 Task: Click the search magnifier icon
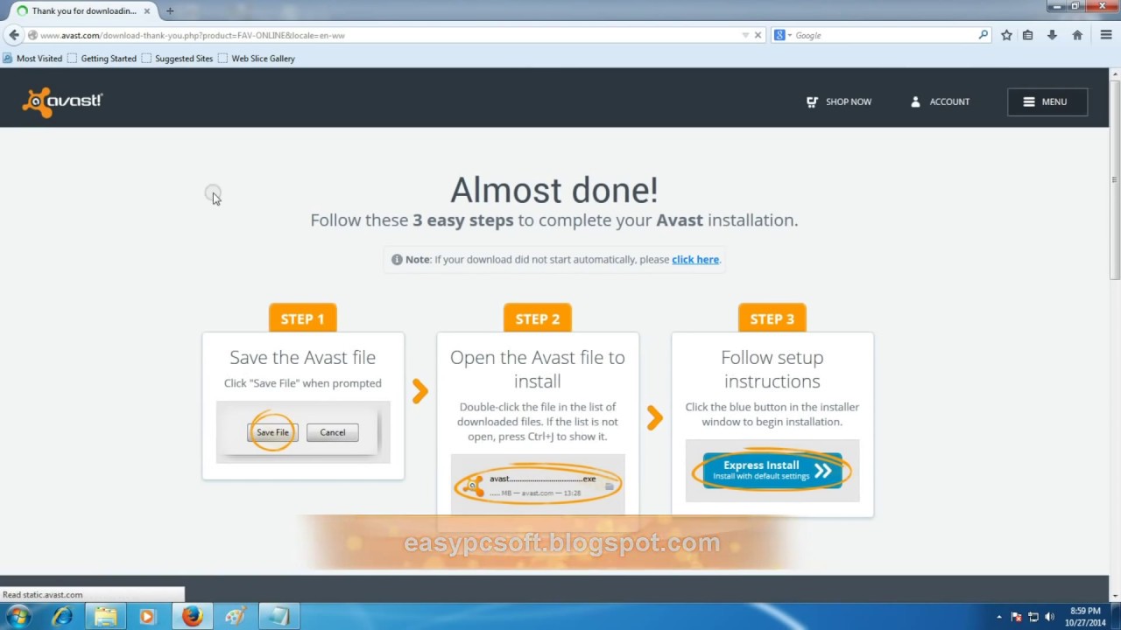pos(984,35)
